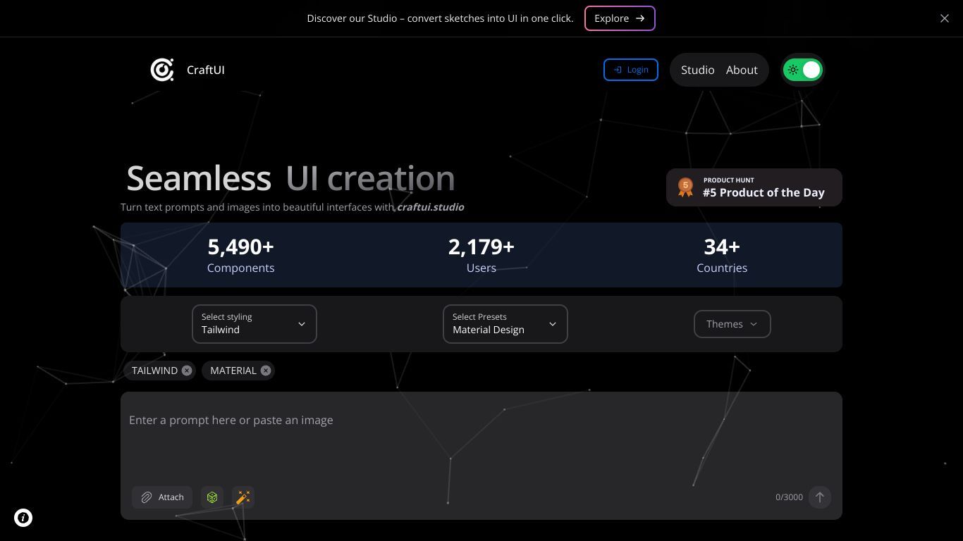963x541 pixels.
Task: Expand the Select styling Tailwind dropdown
Action: click(254, 324)
